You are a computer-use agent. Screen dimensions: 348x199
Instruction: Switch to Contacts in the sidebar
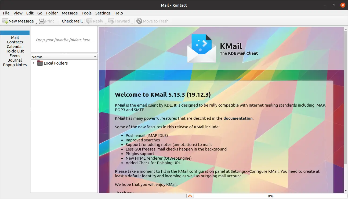pyautogui.click(x=15, y=42)
